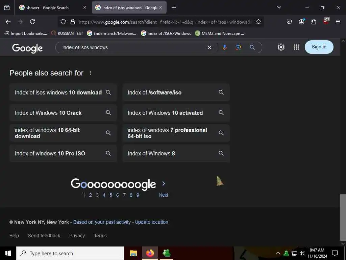The width and height of the screenshot is (346, 260).
Task: Close the index of isos windows tab
Action: (x=161, y=7)
